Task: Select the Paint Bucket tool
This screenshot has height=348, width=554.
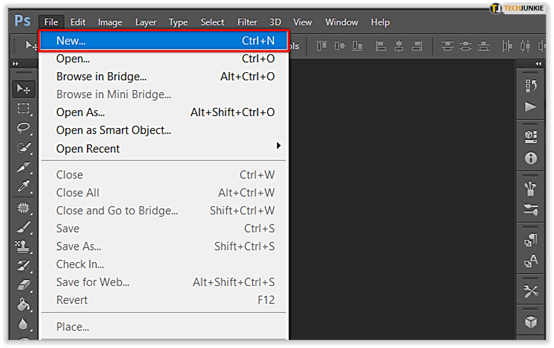Action: tap(24, 304)
